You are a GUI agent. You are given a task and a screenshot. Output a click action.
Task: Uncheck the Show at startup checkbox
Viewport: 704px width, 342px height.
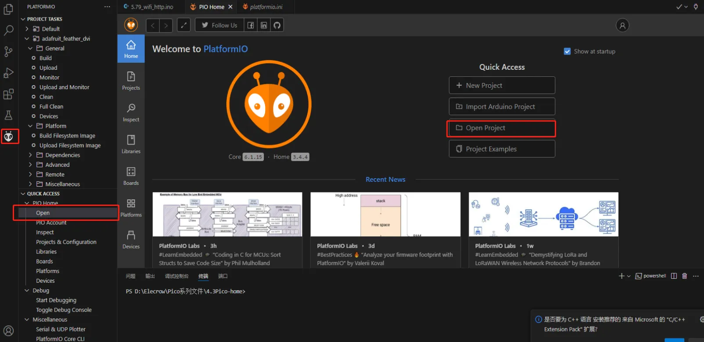click(x=567, y=51)
